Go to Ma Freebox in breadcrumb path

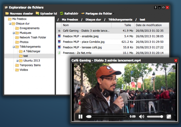tap(70, 20)
